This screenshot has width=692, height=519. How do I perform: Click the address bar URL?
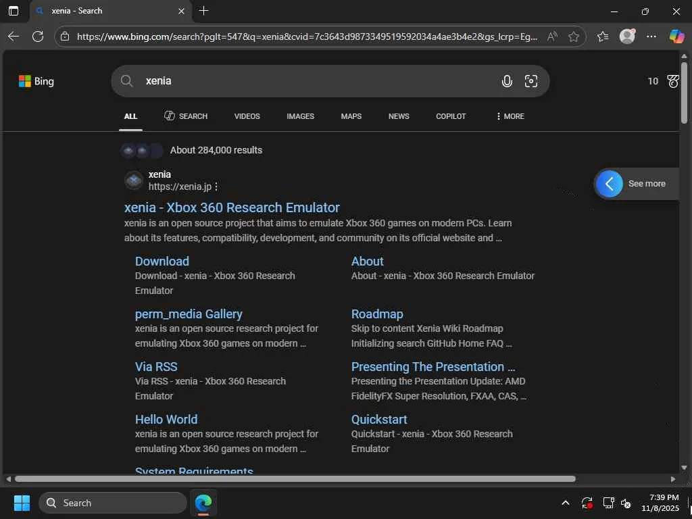point(307,36)
